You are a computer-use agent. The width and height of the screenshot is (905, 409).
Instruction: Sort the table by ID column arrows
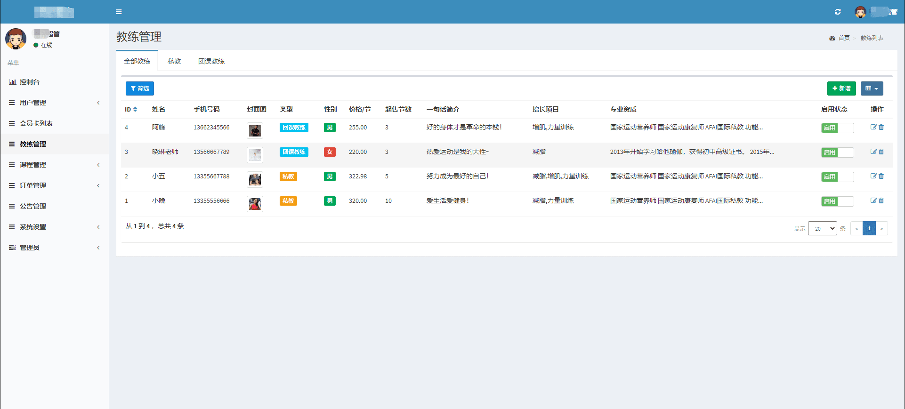[135, 109]
